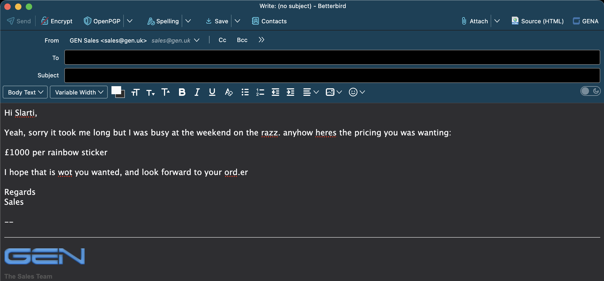Open the Save options dropdown
Viewport: 604px width, 281px height.
(x=237, y=21)
